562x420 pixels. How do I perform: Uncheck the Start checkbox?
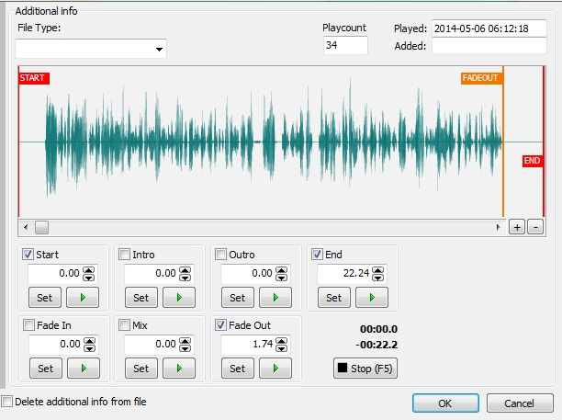coord(28,255)
